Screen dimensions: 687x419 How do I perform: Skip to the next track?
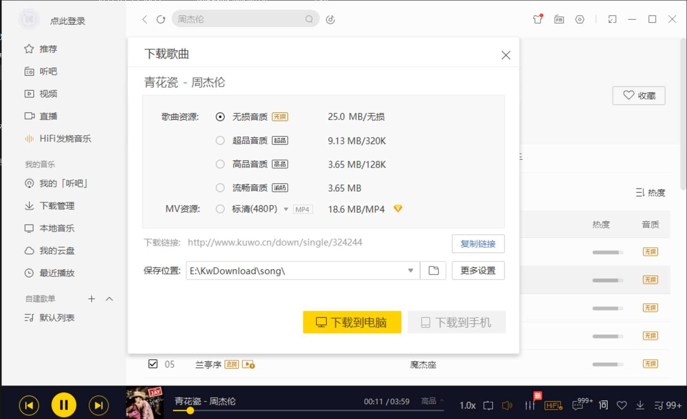pyautogui.click(x=99, y=405)
